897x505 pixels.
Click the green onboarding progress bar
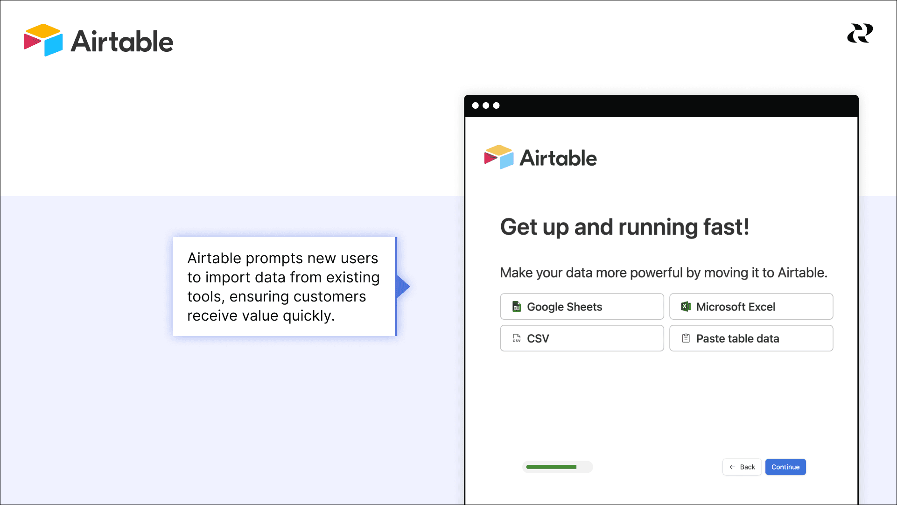coord(551,467)
